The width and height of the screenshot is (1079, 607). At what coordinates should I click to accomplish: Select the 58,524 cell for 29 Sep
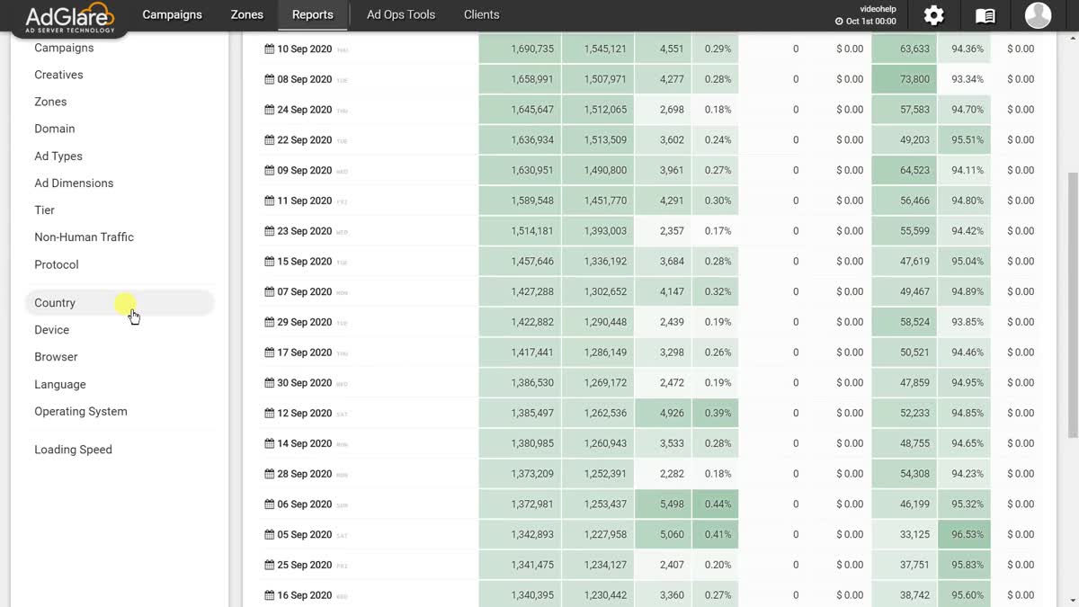(x=904, y=322)
